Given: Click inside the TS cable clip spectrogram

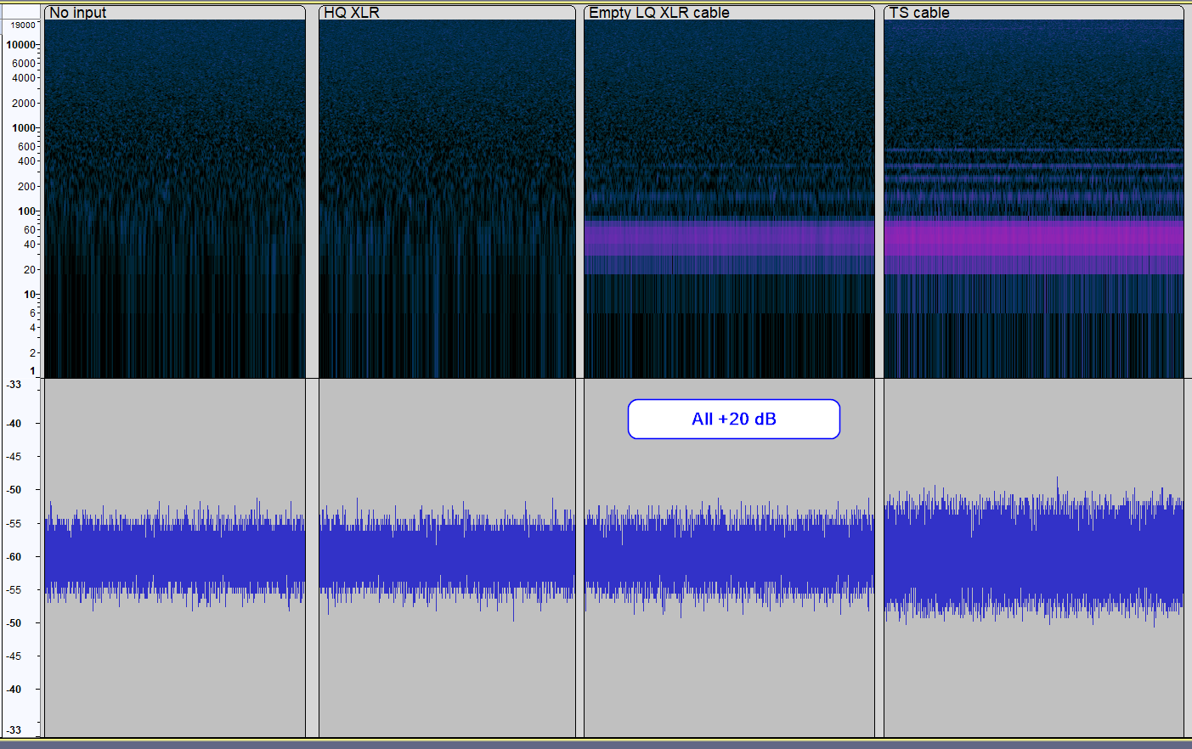Looking at the screenshot, I should [x=1034, y=199].
